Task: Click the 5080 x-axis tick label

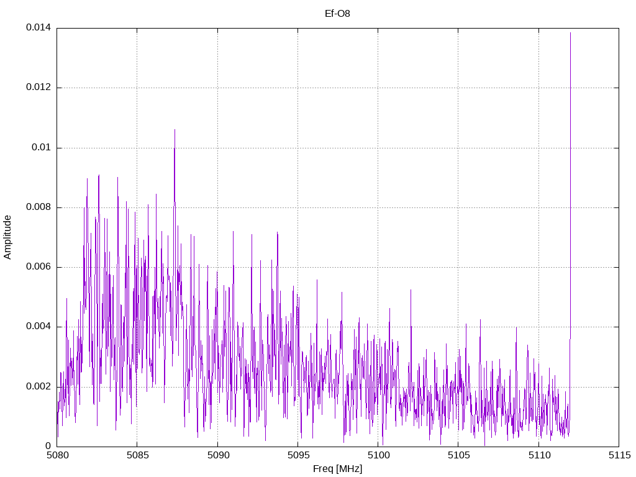Action: click(x=57, y=455)
